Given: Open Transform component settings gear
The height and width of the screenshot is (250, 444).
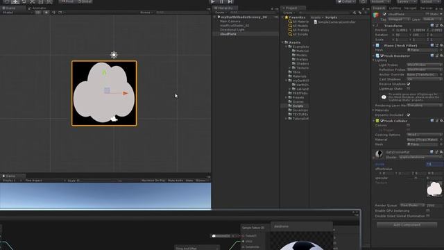Looking at the screenshot, I should [x=441, y=26].
